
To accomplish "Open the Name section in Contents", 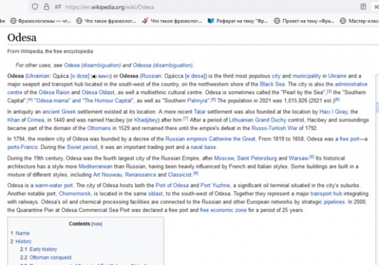I will pos(22,233).
